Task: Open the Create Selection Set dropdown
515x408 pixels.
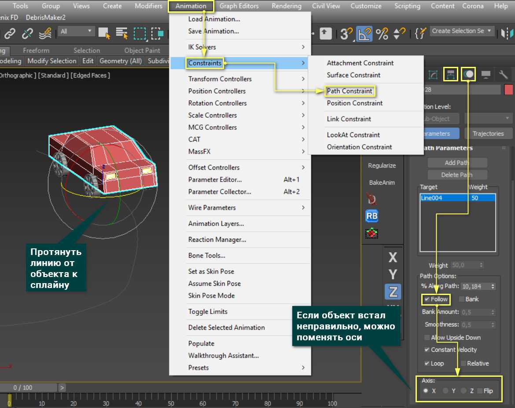Action: [462, 31]
